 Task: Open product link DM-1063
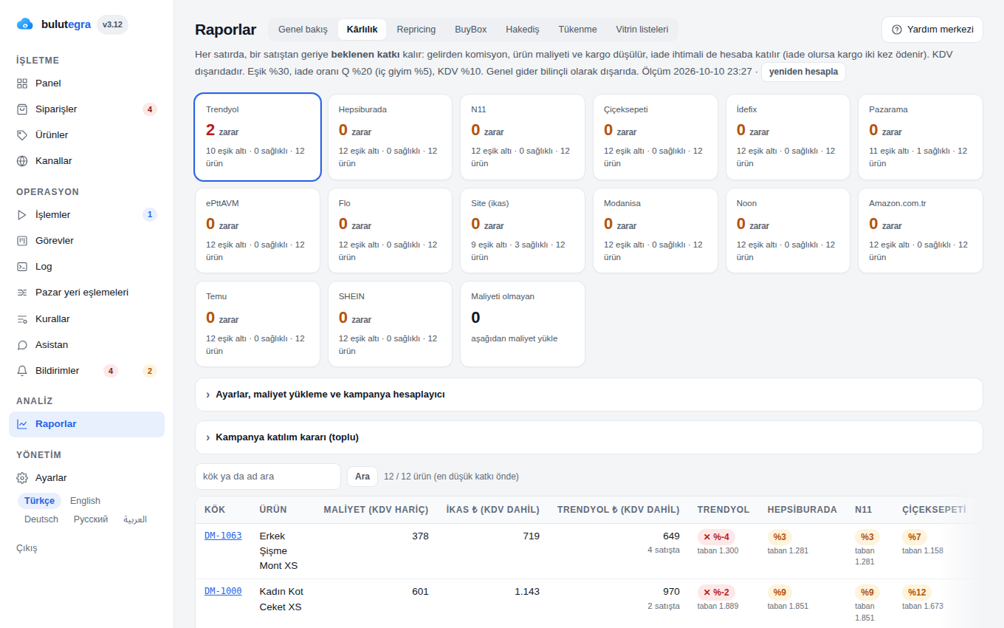click(x=223, y=536)
